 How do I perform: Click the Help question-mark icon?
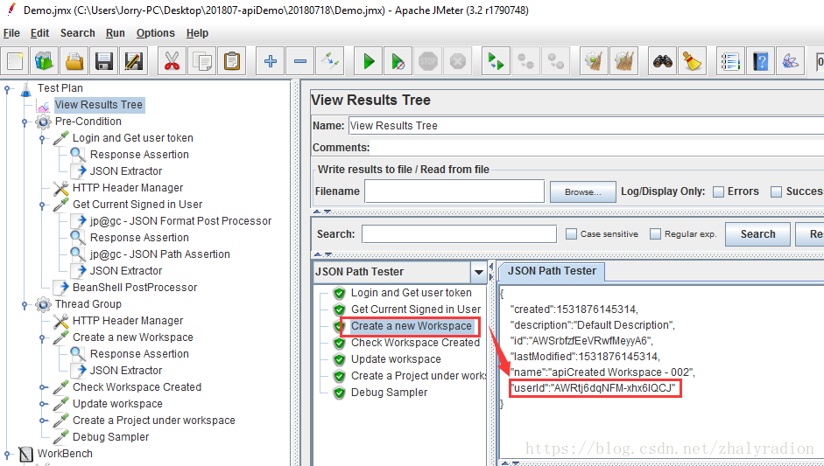click(x=760, y=61)
